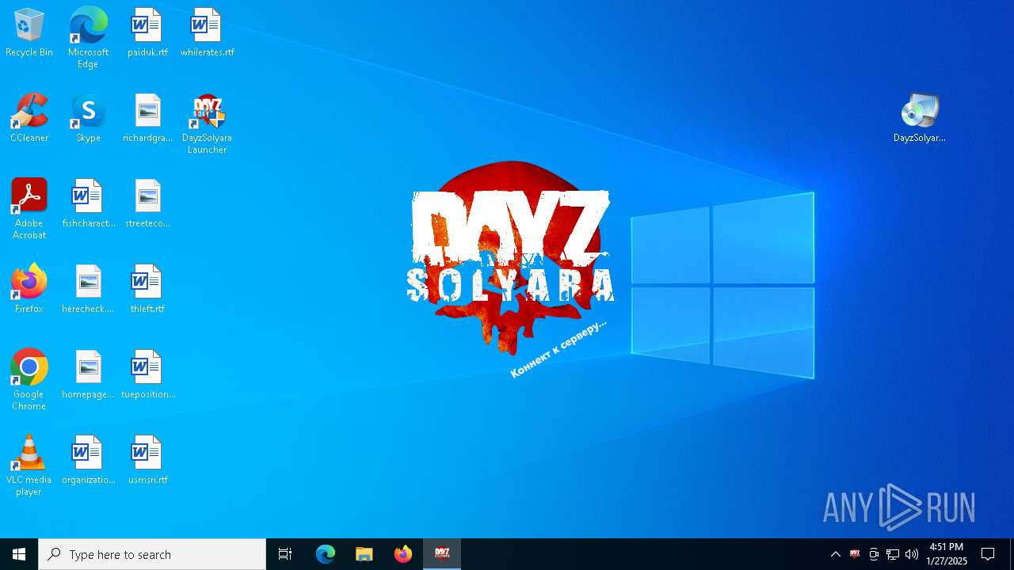Open Task View on the taskbar
This screenshot has width=1014, height=570.
click(x=285, y=554)
